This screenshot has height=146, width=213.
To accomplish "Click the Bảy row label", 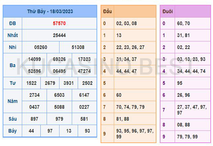I will [12, 131].
